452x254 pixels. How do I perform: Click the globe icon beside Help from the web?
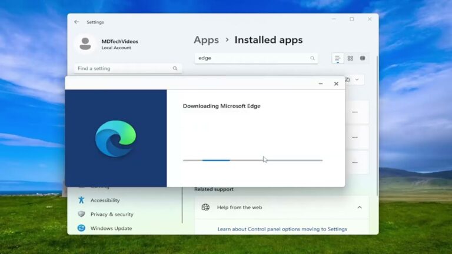205,207
